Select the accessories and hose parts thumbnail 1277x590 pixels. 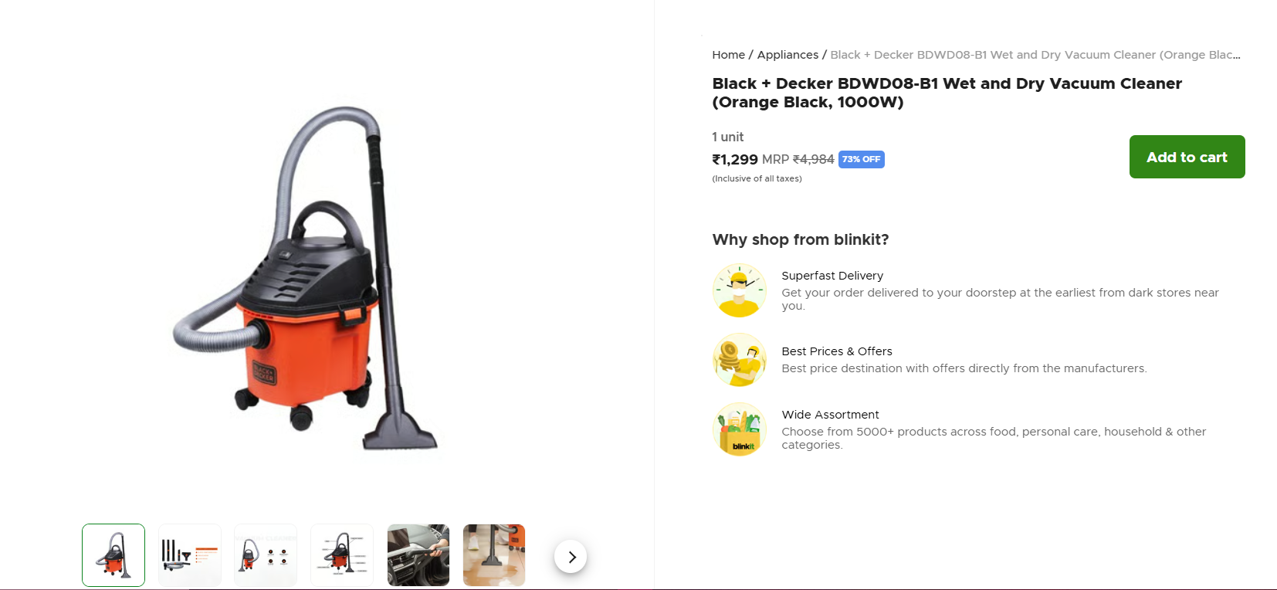[x=190, y=555]
